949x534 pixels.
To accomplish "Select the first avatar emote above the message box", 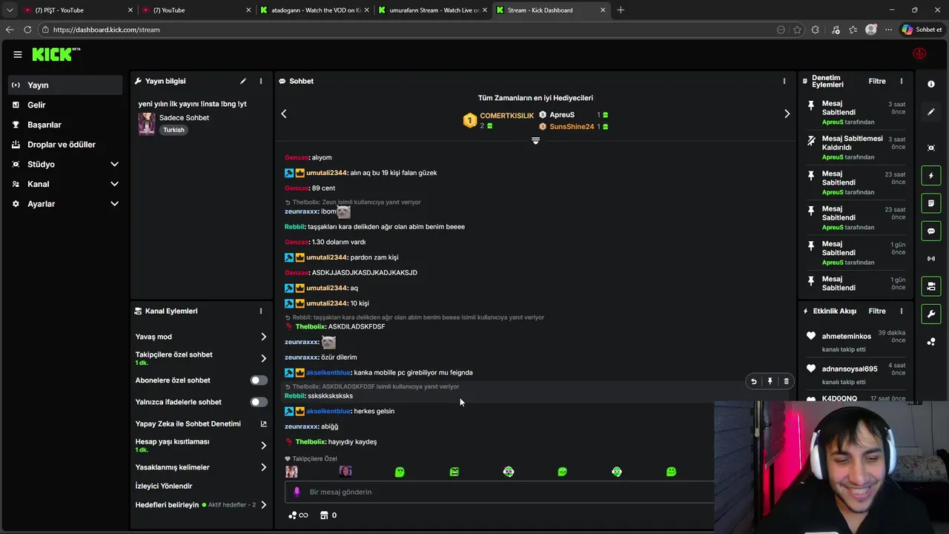I will pos(291,472).
